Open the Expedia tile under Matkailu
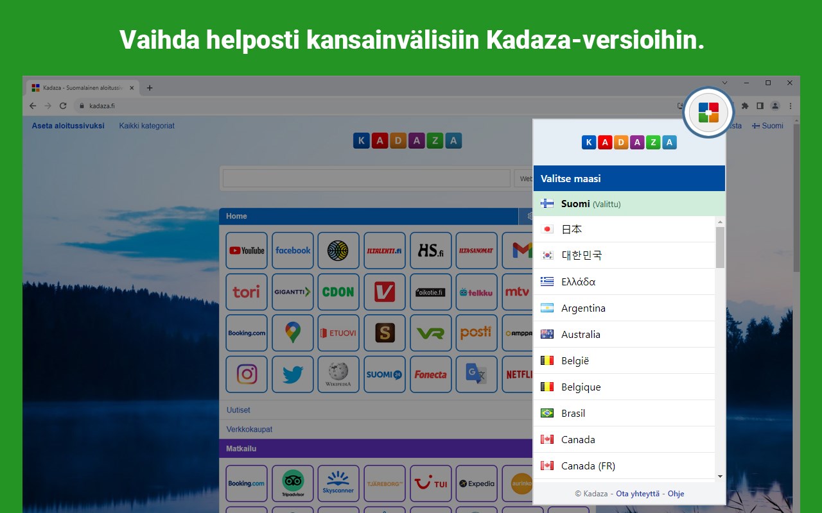Viewport: 822px width, 513px height. pos(477,484)
